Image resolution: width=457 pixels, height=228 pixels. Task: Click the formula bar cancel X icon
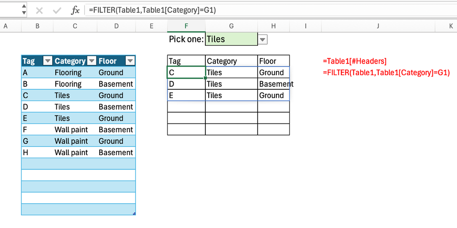click(39, 11)
